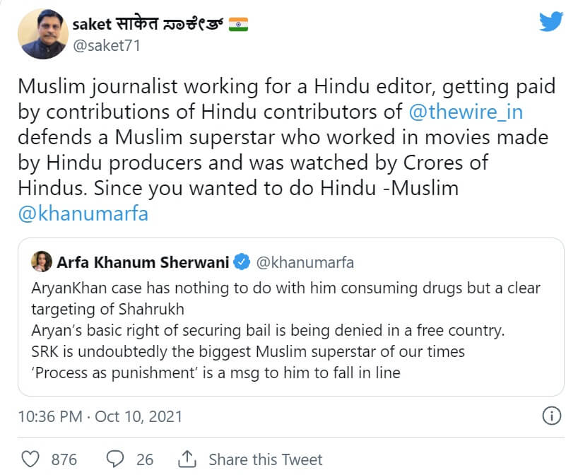This screenshot has height=475, width=578.
Task: Click the Twitter bird logo
Action: tap(551, 22)
